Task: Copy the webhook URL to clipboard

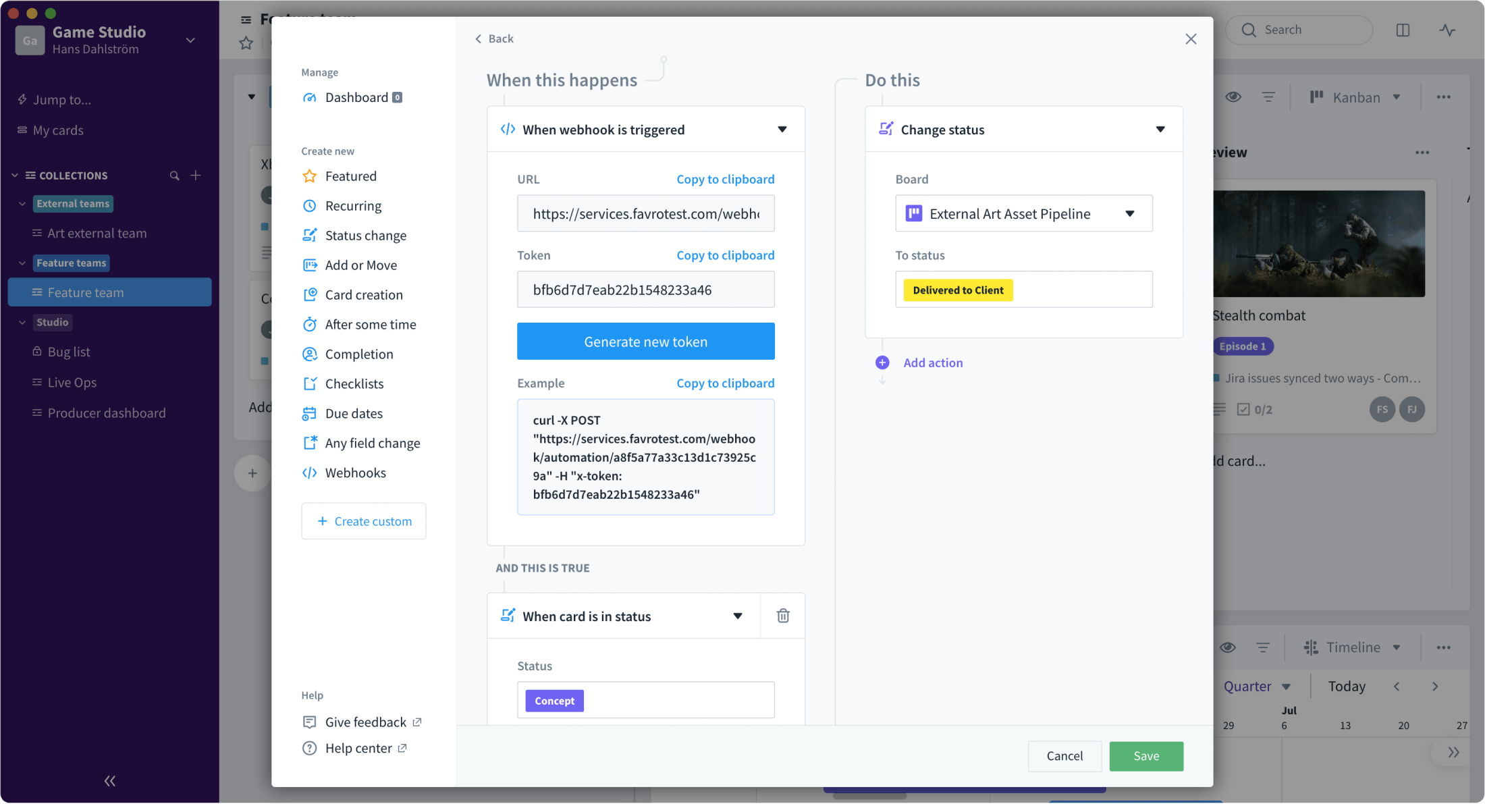Action: coord(725,179)
